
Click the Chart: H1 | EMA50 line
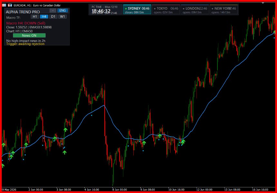[19, 31]
